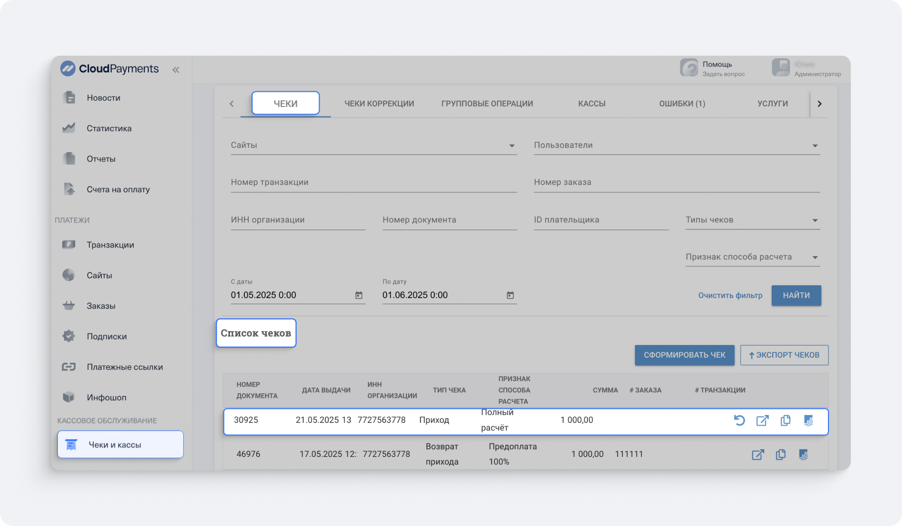This screenshot has width=902, height=526.
Task: Click the refund arrow icon for receipt 30925
Action: pyautogui.click(x=739, y=421)
